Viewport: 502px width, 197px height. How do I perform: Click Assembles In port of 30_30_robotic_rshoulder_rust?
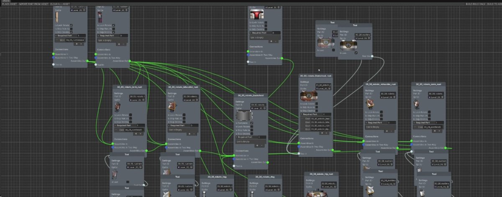(x=364, y=141)
